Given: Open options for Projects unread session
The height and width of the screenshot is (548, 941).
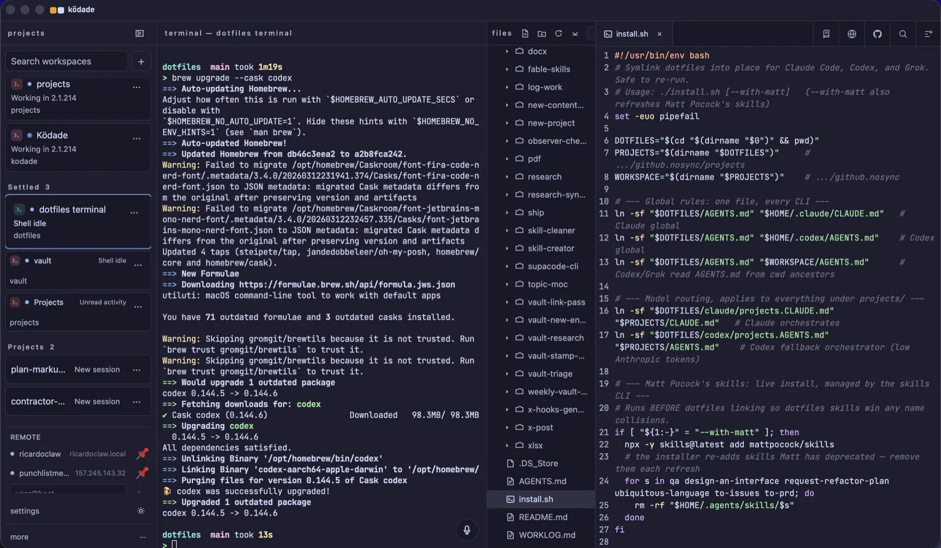Looking at the screenshot, I should click(x=138, y=307).
